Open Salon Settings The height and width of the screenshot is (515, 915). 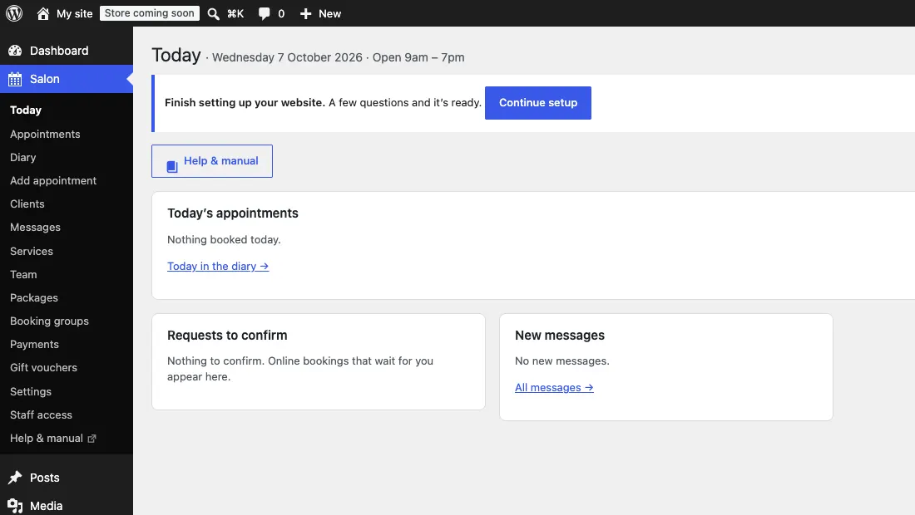pos(30,391)
